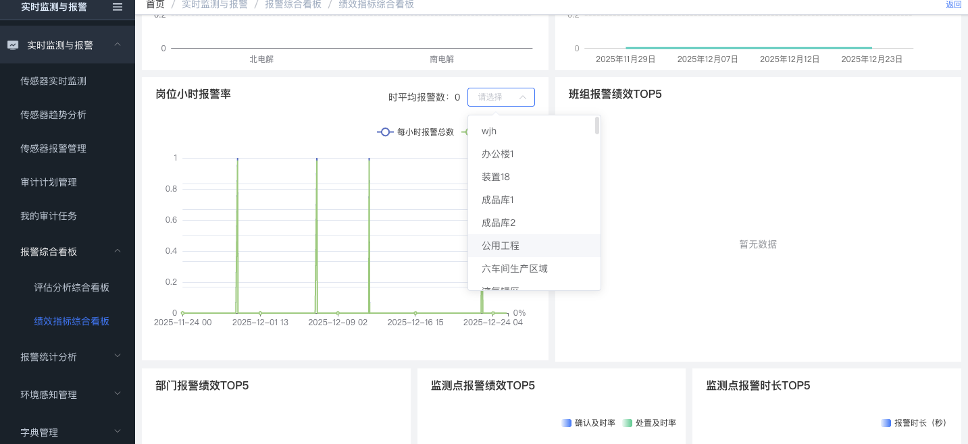968x444 pixels.
Task: Close the 请选择 dropdown via its arrow
Action: [x=523, y=97]
